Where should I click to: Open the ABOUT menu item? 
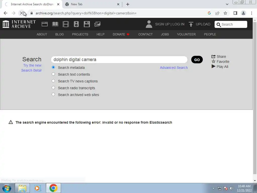click(42, 34)
